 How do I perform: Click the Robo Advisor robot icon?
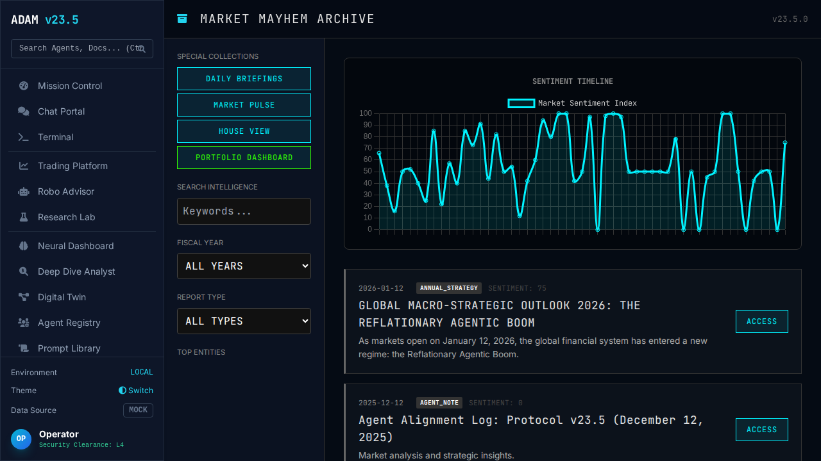(x=24, y=191)
